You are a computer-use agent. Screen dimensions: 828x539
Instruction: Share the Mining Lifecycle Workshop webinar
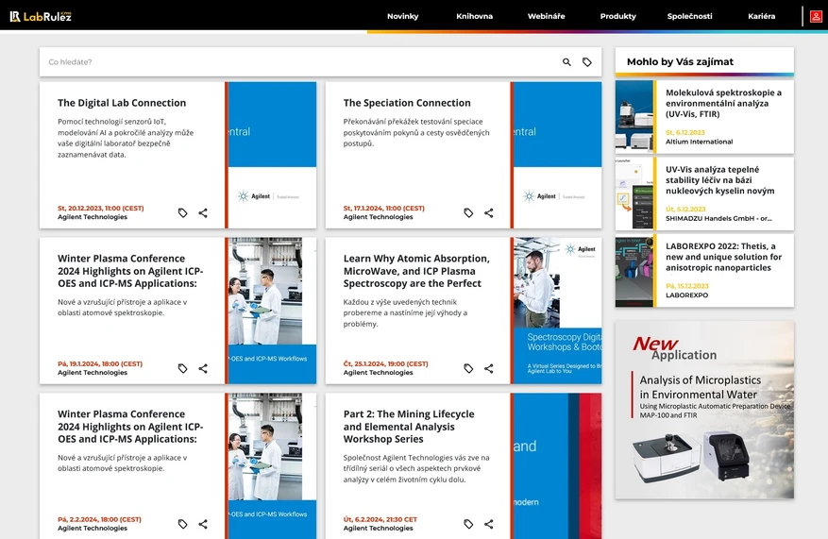tap(488, 524)
